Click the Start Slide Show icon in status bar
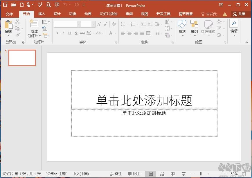The height and width of the screenshot is (178, 252). point(183,174)
